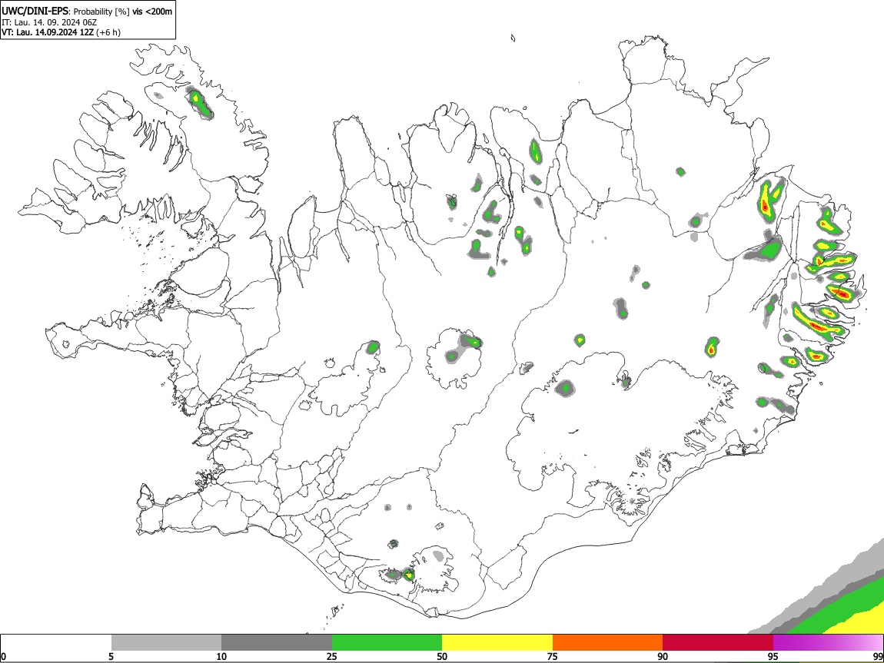Click the 'UWC/DINI-EPS' title text
Image resolution: width=884 pixels, height=663 pixels.
pos(35,11)
